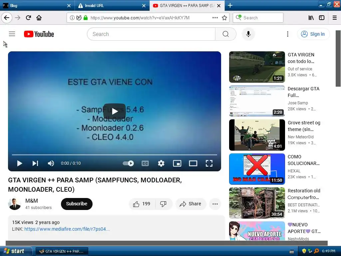Open the browser hamburger menu
Viewport: 341px width, 256px height.
pyautogui.click(x=335, y=18)
